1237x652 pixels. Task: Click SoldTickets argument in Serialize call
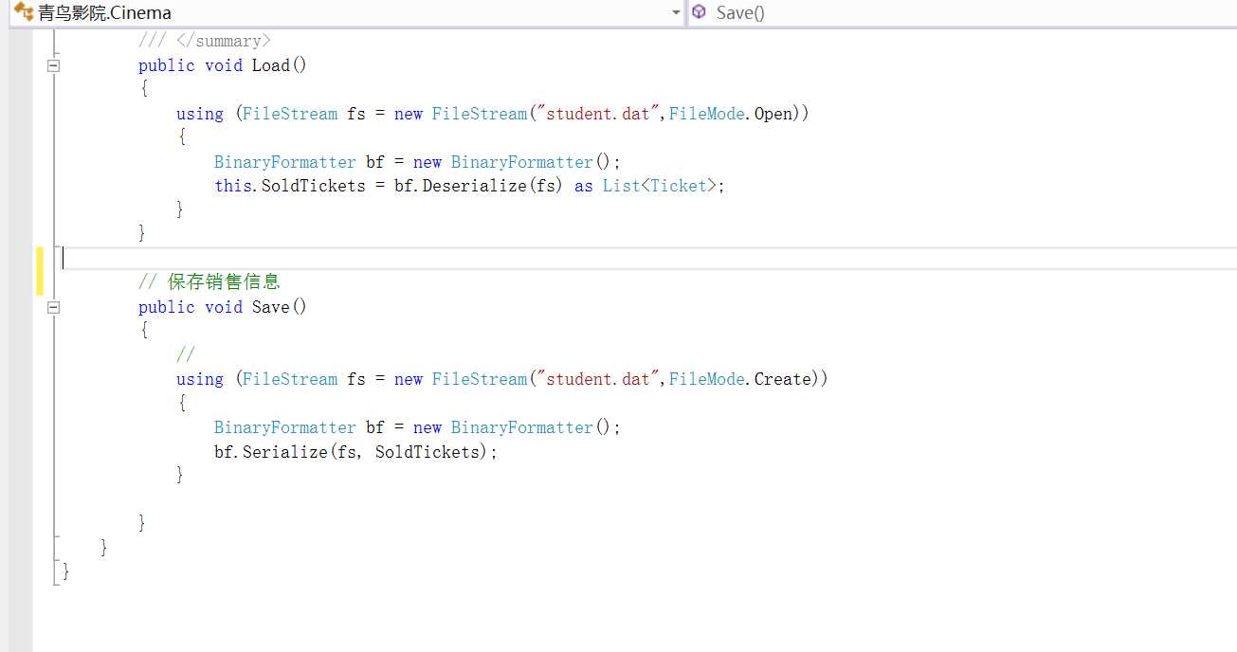(x=430, y=452)
